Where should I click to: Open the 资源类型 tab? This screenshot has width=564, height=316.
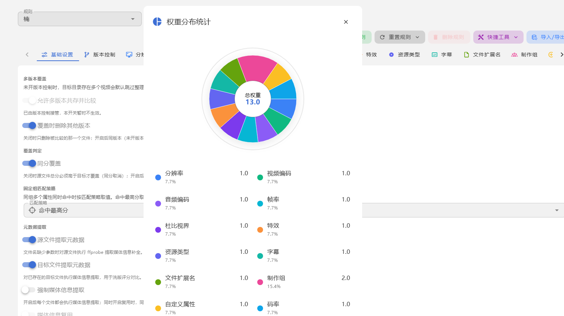404,55
